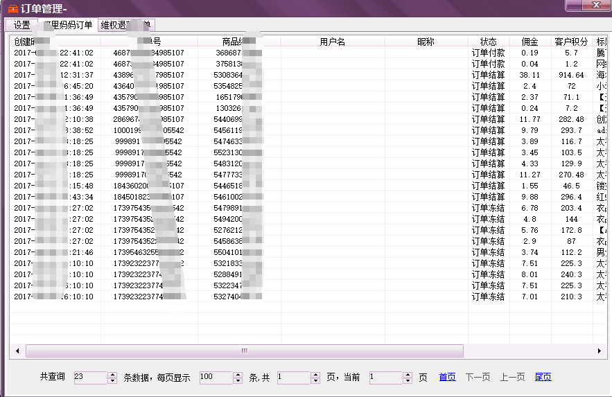The width and height of the screenshot is (612, 397).
Task: Click the 用户名 column header
Action: tap(333, 42)
